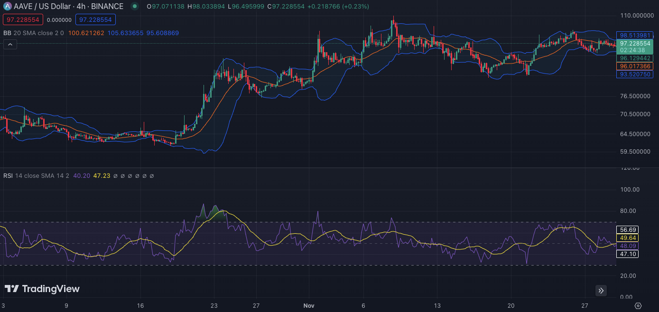Click the 9 date label on time axis
659x312 pixels.
point(66,305)
